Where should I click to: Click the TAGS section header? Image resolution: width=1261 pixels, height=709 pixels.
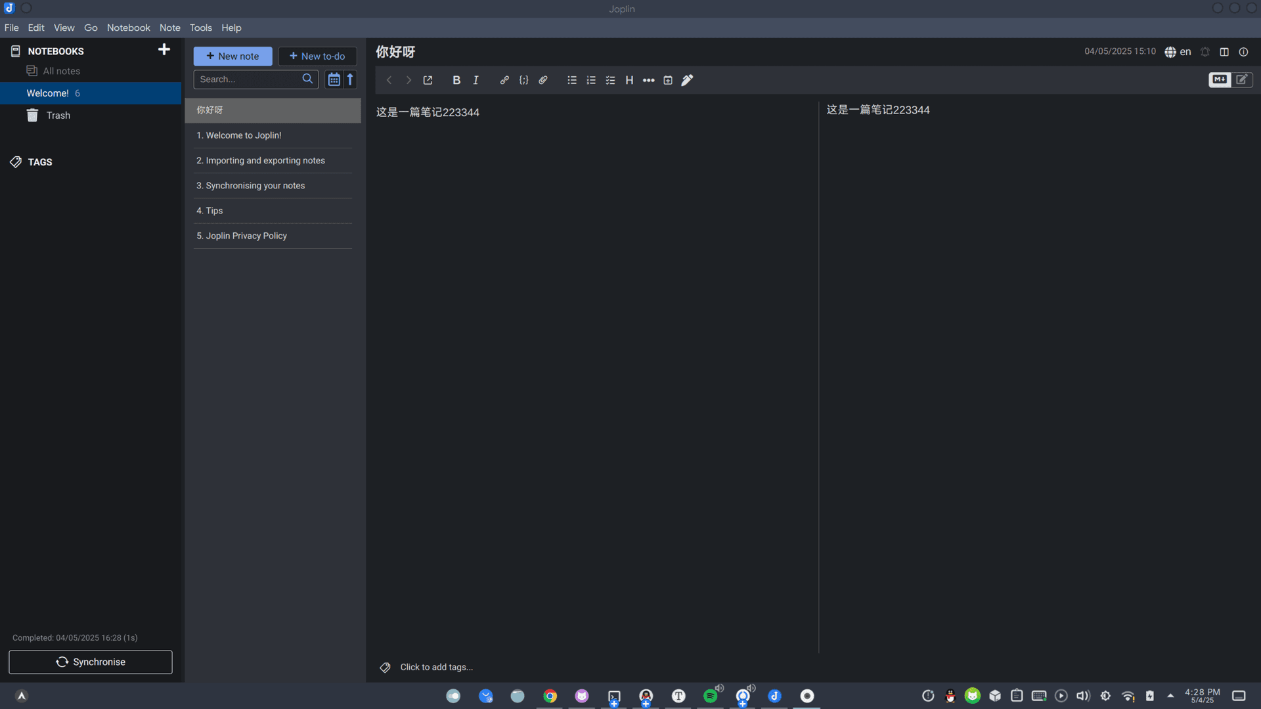point(39,162)
